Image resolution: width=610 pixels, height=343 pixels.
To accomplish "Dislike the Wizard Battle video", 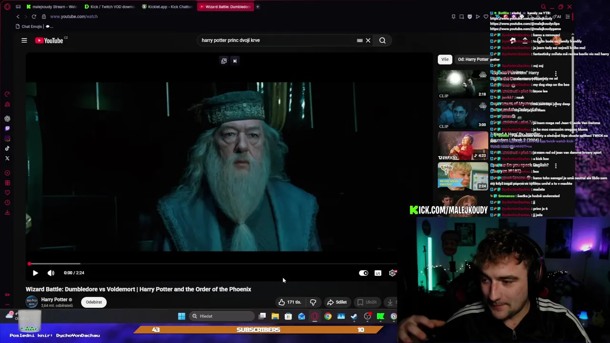I will pos(313,302).
